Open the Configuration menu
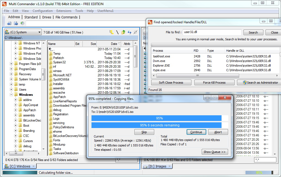The width and height of the screenshot is (281, 177). [42, 11]
